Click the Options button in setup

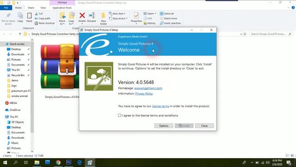click(x=164, y=126)
